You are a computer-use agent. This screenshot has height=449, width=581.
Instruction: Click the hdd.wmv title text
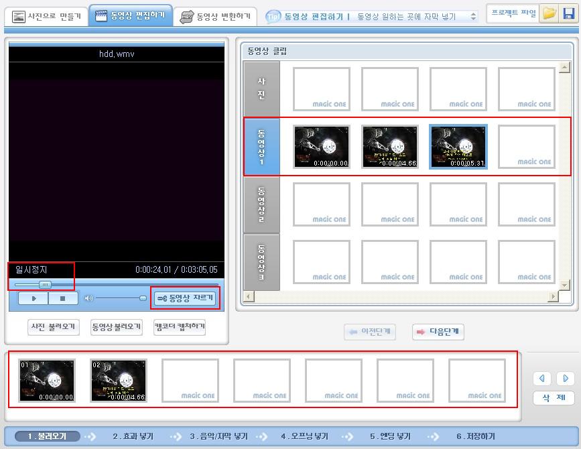[x=117, y=54]
